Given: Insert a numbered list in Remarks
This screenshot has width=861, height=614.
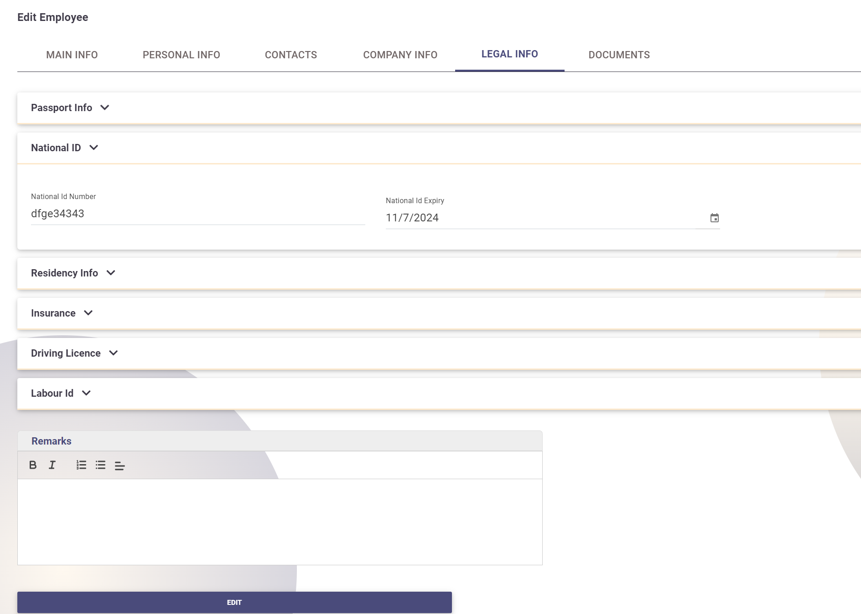Looking at the screenshot, I should click(x=81, y=465).
